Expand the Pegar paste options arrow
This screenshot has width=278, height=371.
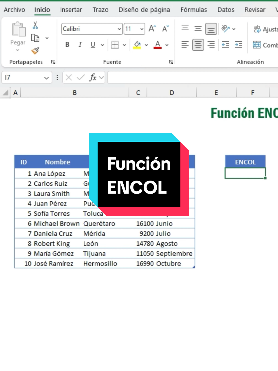[x=18, y=50]
